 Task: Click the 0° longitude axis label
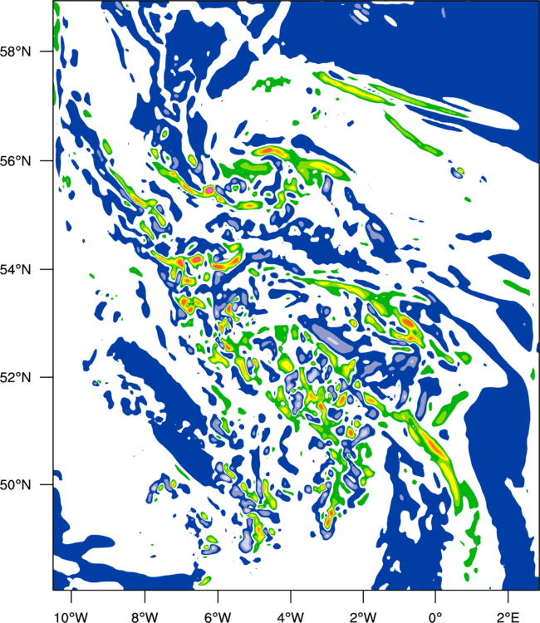point(435,617)
